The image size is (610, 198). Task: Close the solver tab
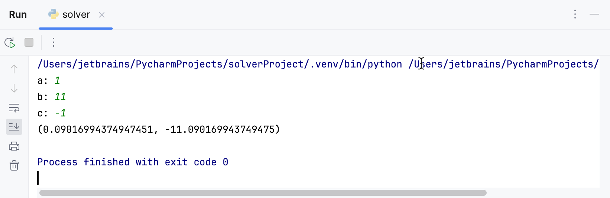[x=102, y=15]
